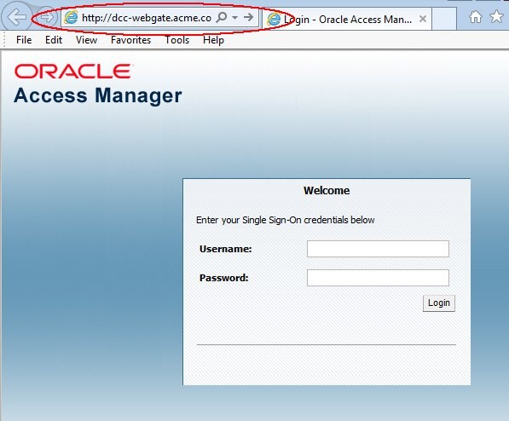Click the Oracle logo
The image size is (509, 421).
click(73, 71)
